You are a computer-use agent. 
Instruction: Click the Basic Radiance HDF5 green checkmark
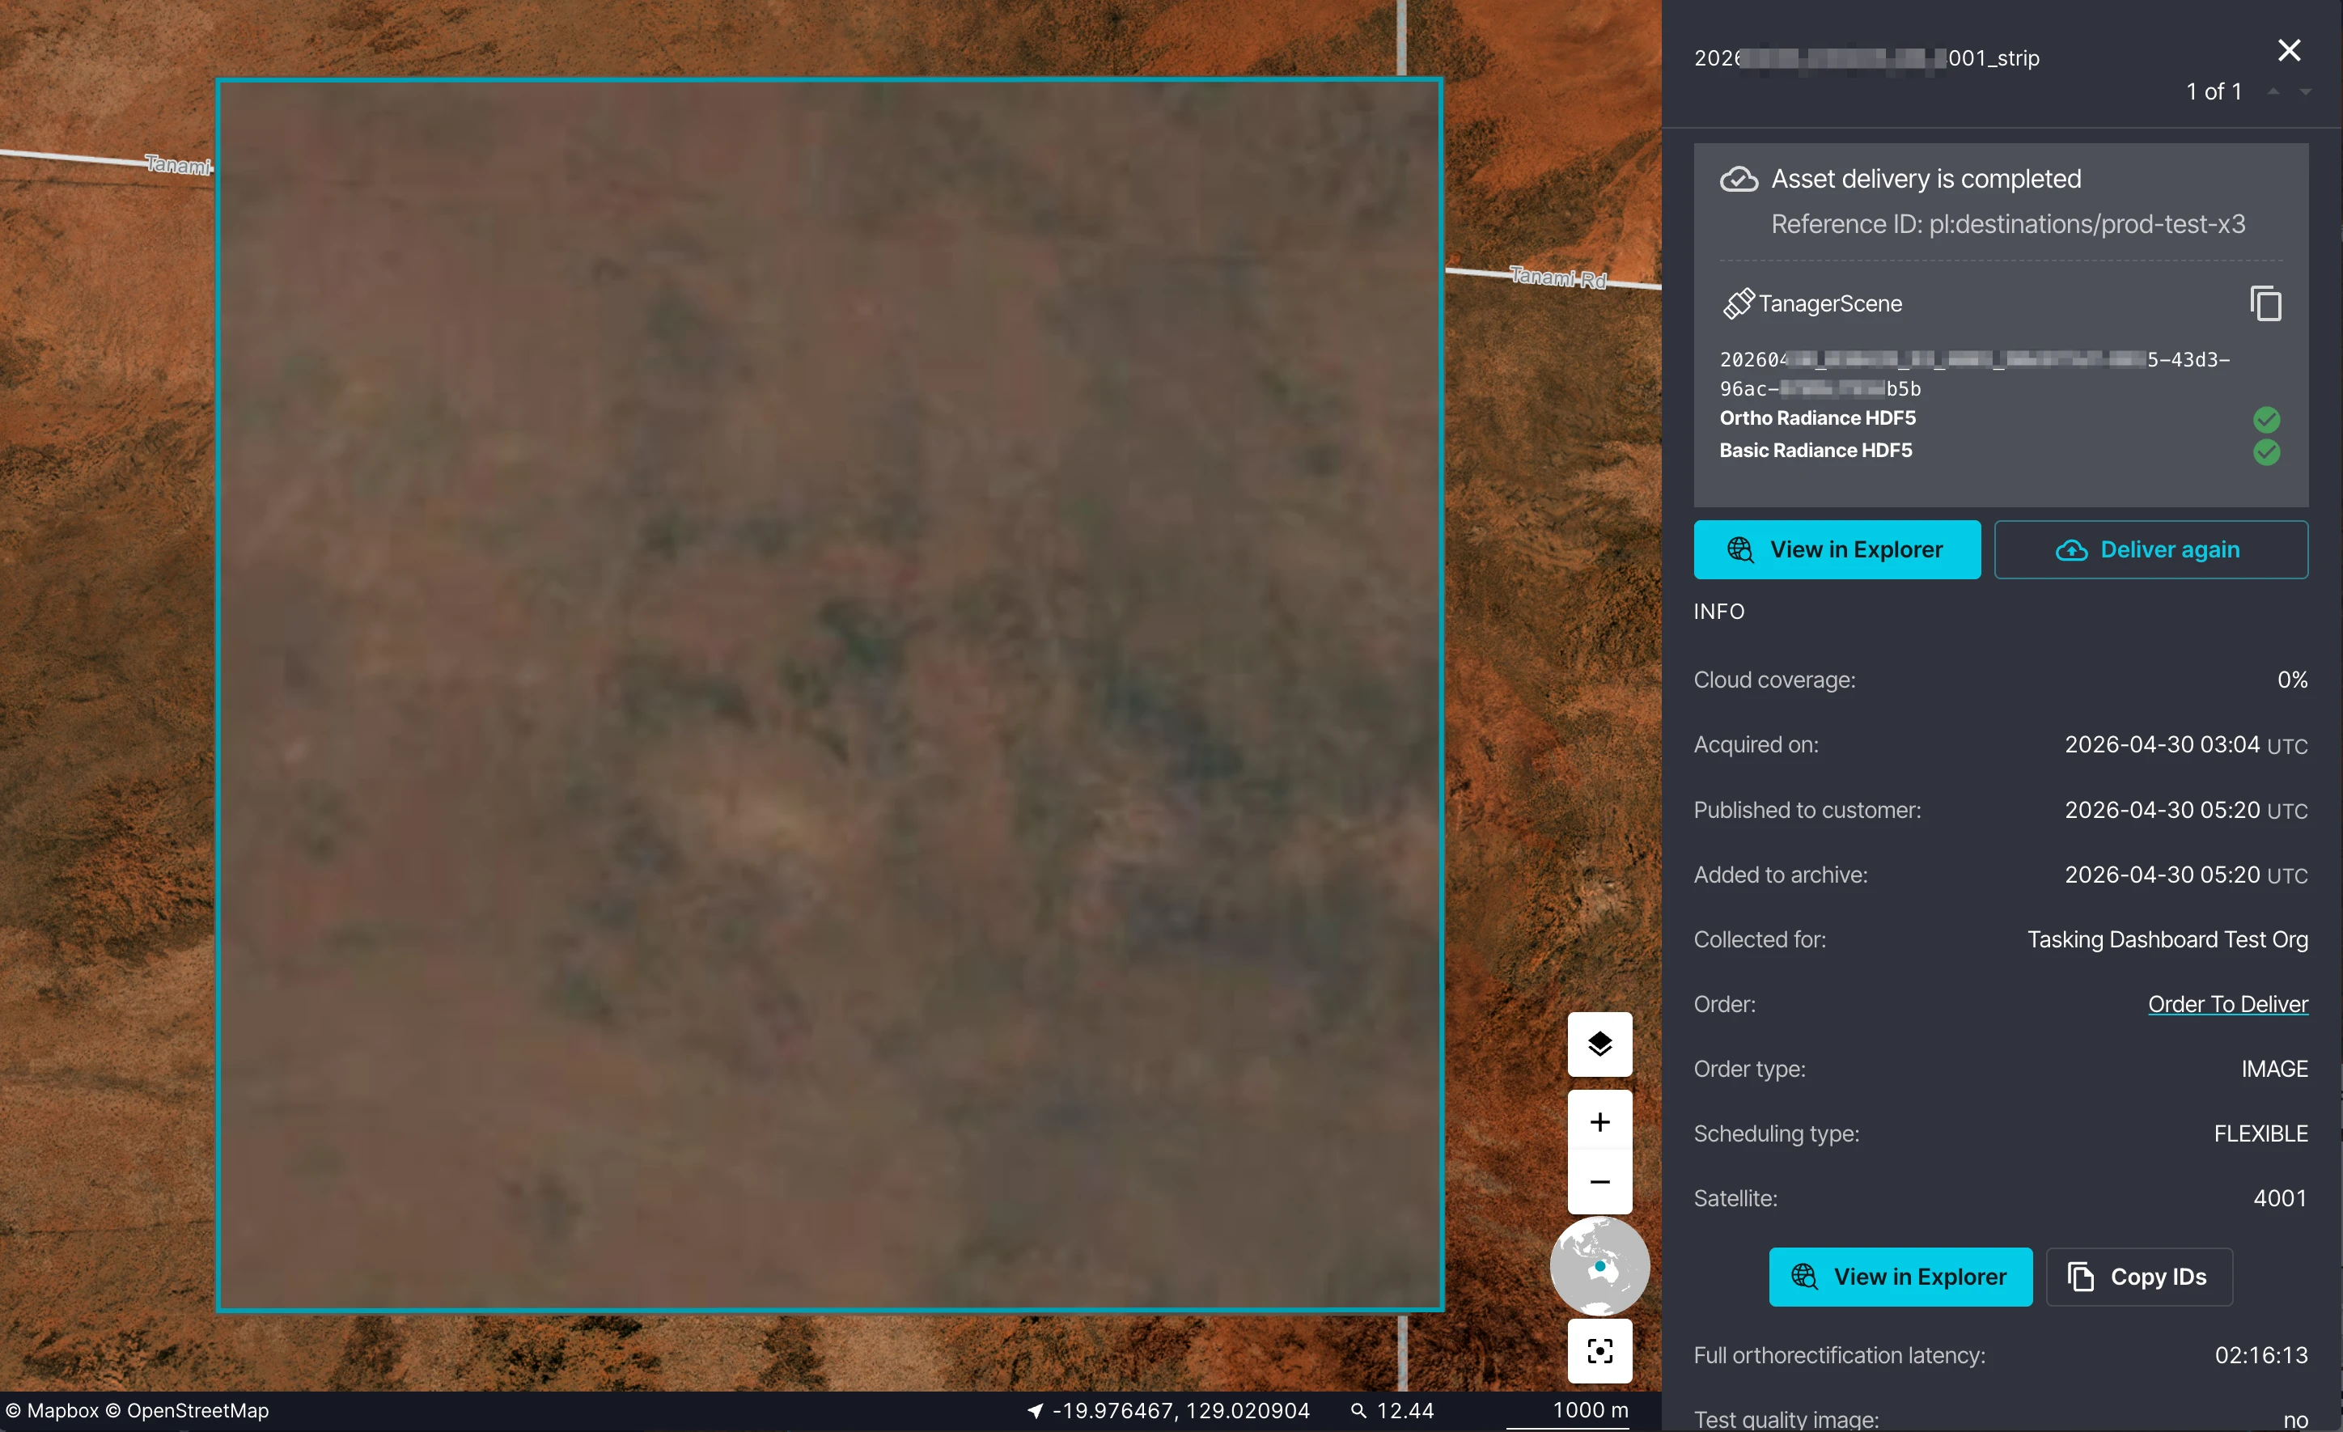click(2266, 451)
